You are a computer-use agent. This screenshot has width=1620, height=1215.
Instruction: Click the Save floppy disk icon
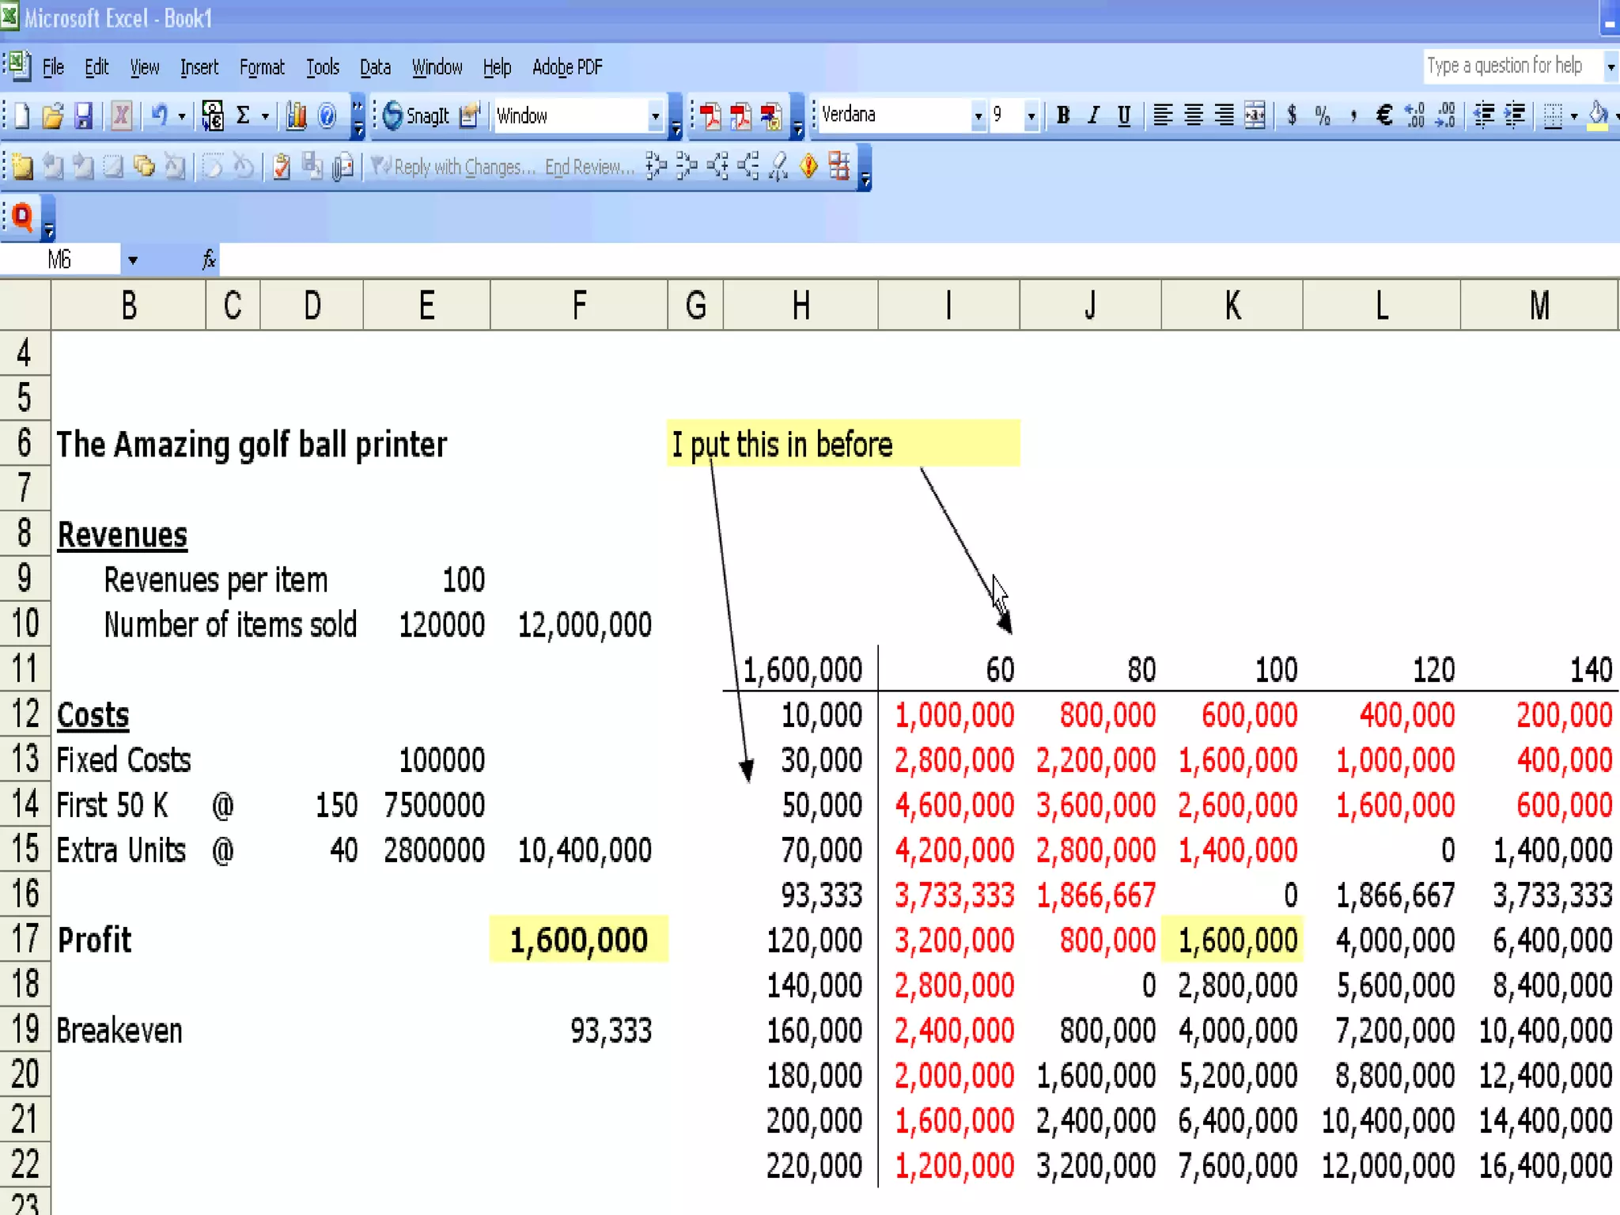coord(84,116)
